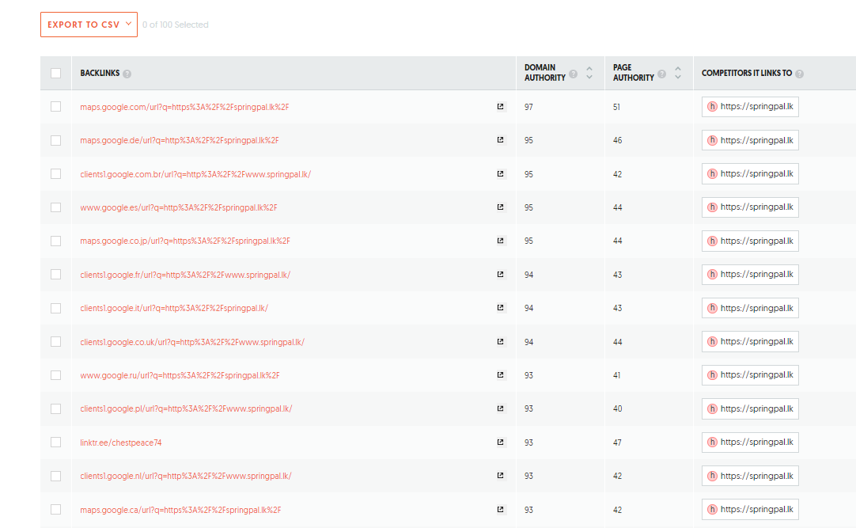Click the competitor 'h' icon in www.google.es row
Screen dimensions: 856x528
tap(712, 207)
